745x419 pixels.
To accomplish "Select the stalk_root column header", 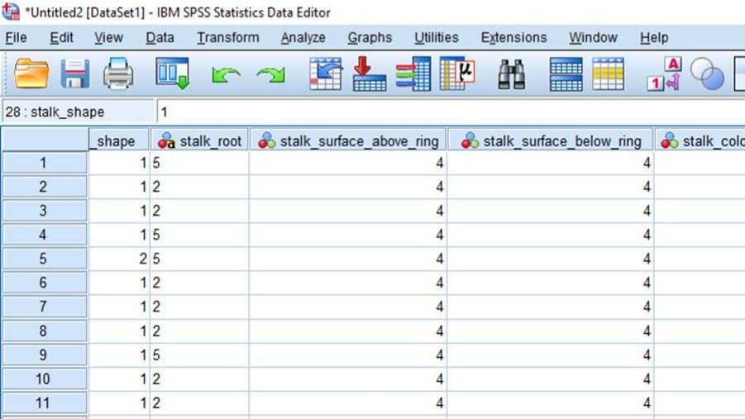I will click(x=200, y=140).
